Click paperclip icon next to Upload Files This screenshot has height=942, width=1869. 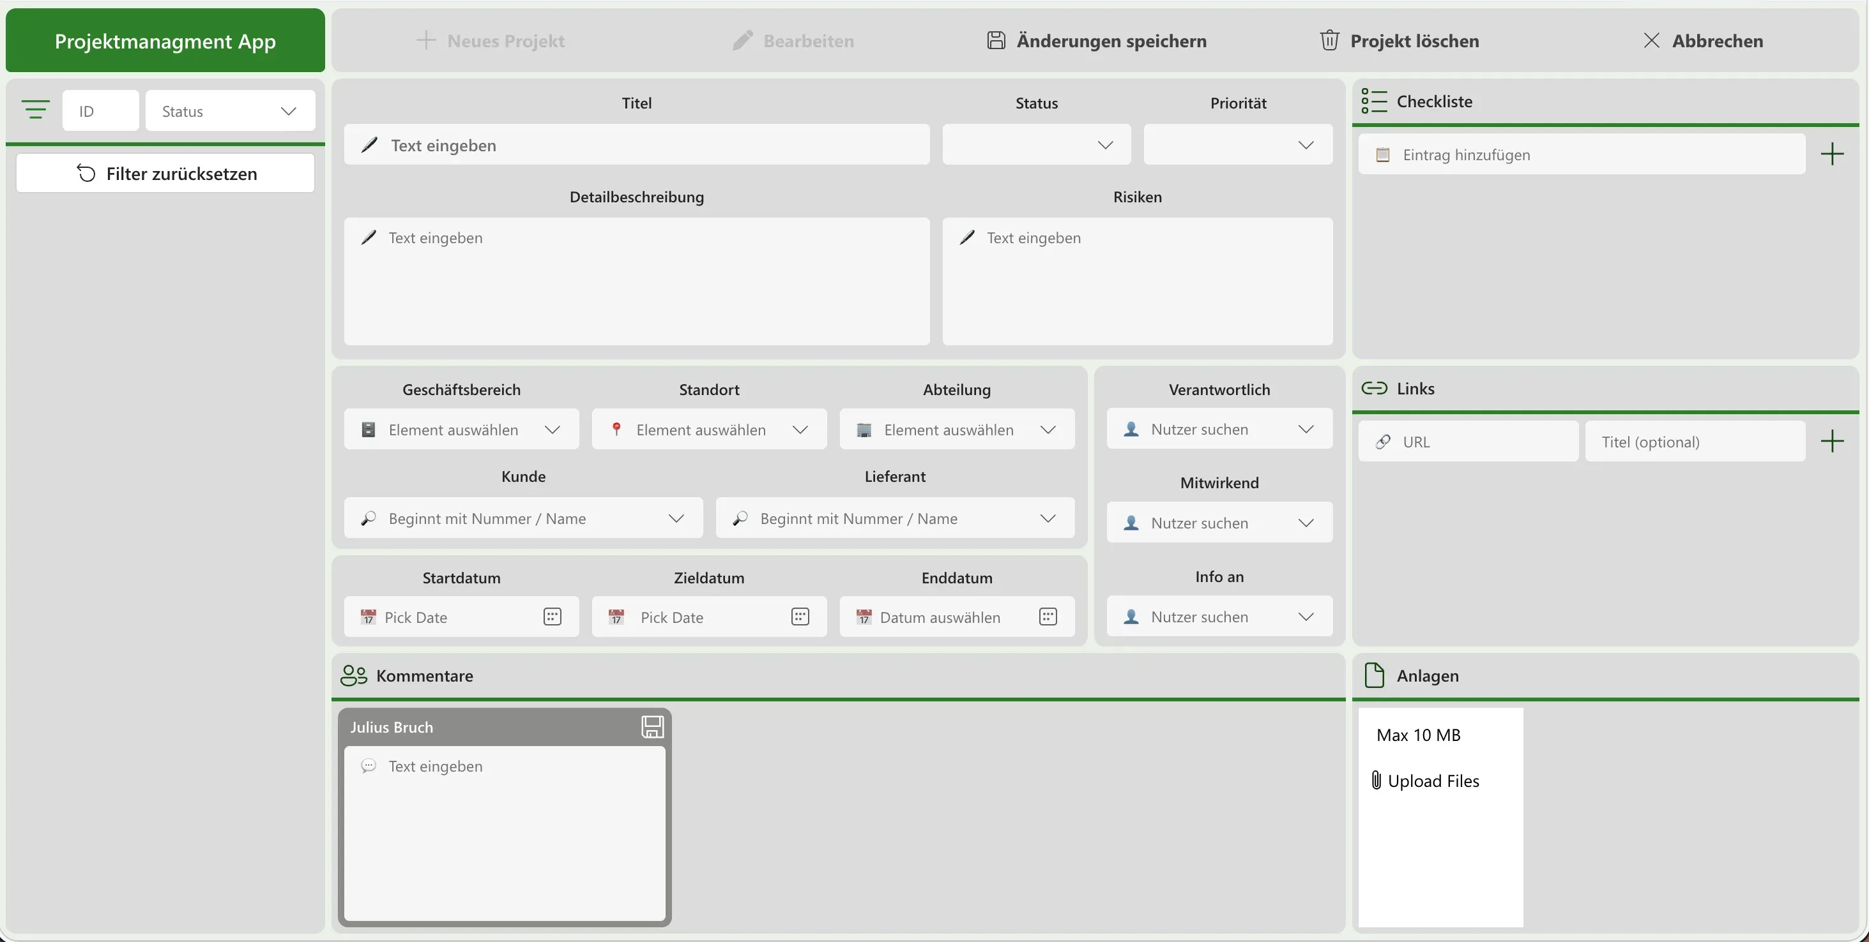point(1376,779)
